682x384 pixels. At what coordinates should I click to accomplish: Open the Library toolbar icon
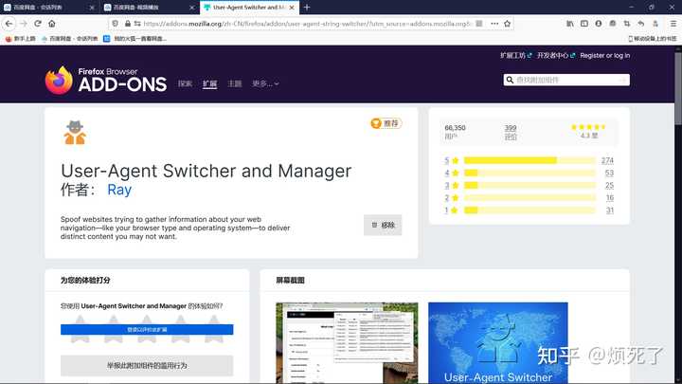point(570,24)
